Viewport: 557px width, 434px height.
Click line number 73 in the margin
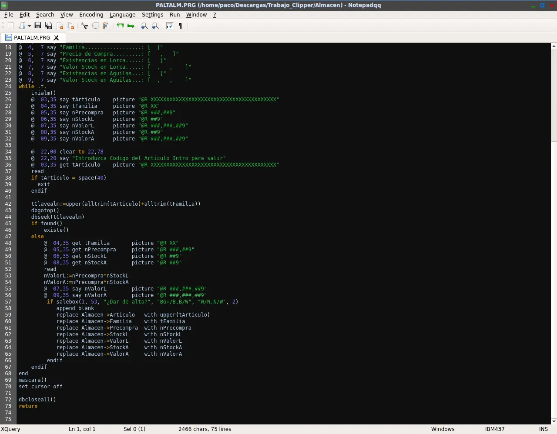(8, 406)
